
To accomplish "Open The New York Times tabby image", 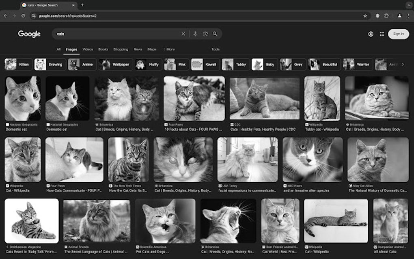I will coord(128,160).
